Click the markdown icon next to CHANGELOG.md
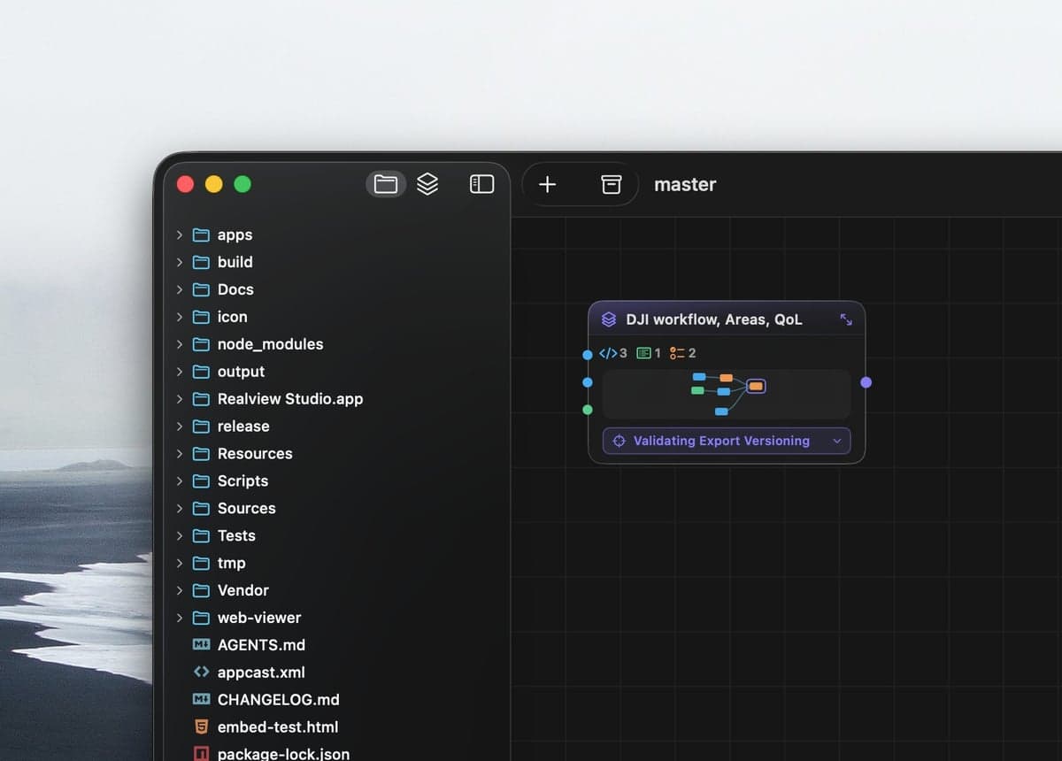This screenshot has height=761, width=1062. pyautogui.click(x=201, y=700)
